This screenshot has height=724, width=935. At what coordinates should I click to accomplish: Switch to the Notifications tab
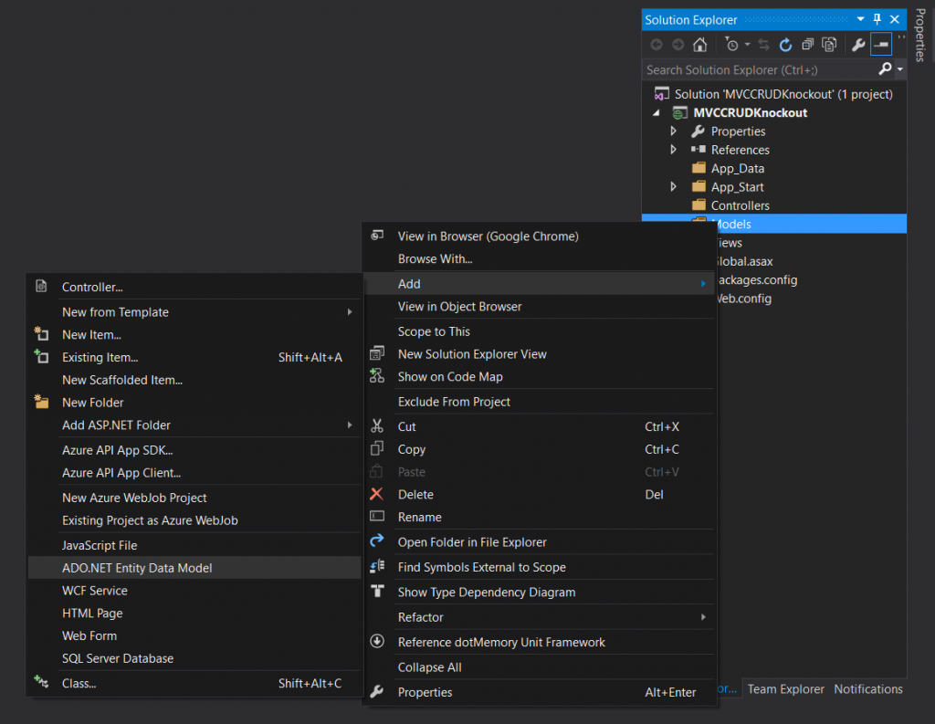click(x=868, y=688)
